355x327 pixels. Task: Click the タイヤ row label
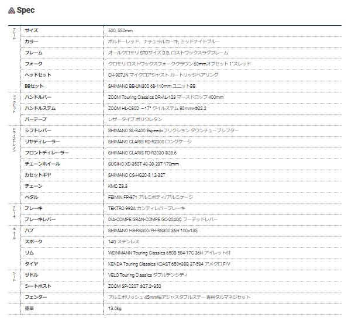coord(32,264)
